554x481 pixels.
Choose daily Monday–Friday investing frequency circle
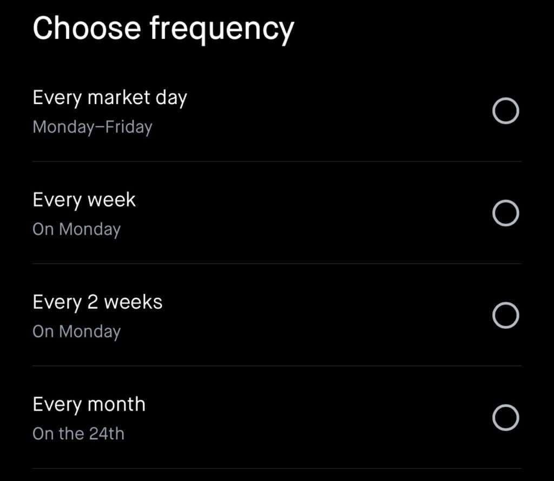coord(506,110)
